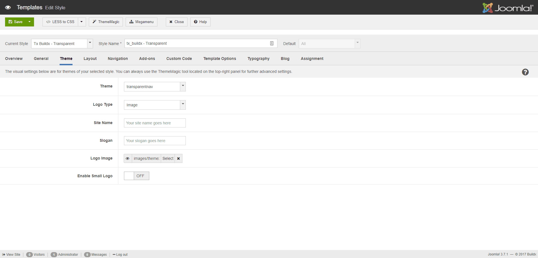The height and width of the screenshot is (258, 538).
Task: Select the LESS to CSS tool
Action: coord(61,22)
